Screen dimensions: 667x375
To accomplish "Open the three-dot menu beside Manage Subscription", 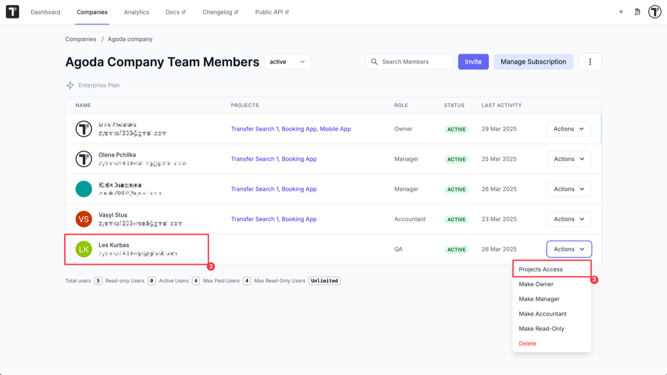I will (590, 61).
